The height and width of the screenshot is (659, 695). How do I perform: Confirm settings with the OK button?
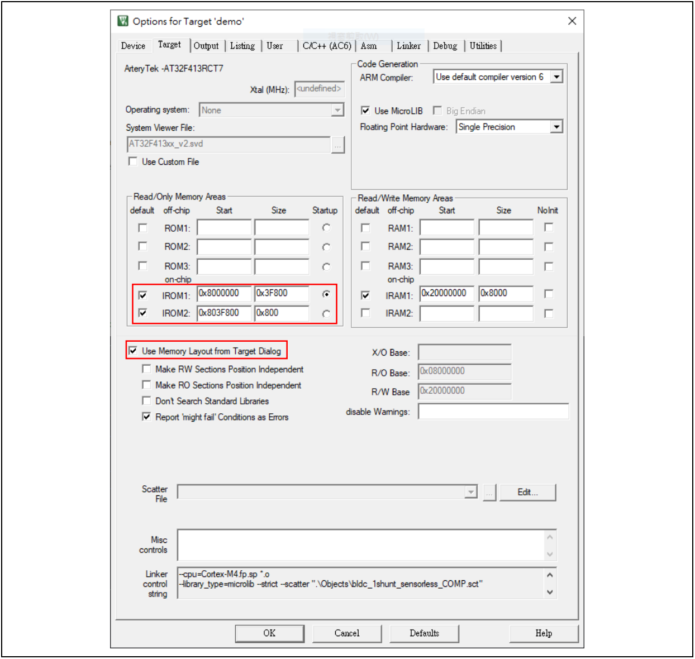(x=269, y=633)
